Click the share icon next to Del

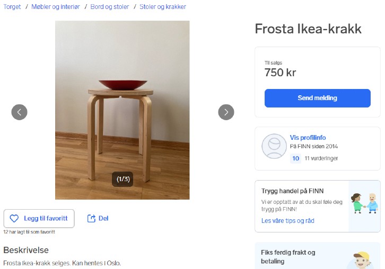(x=91, y=218)
